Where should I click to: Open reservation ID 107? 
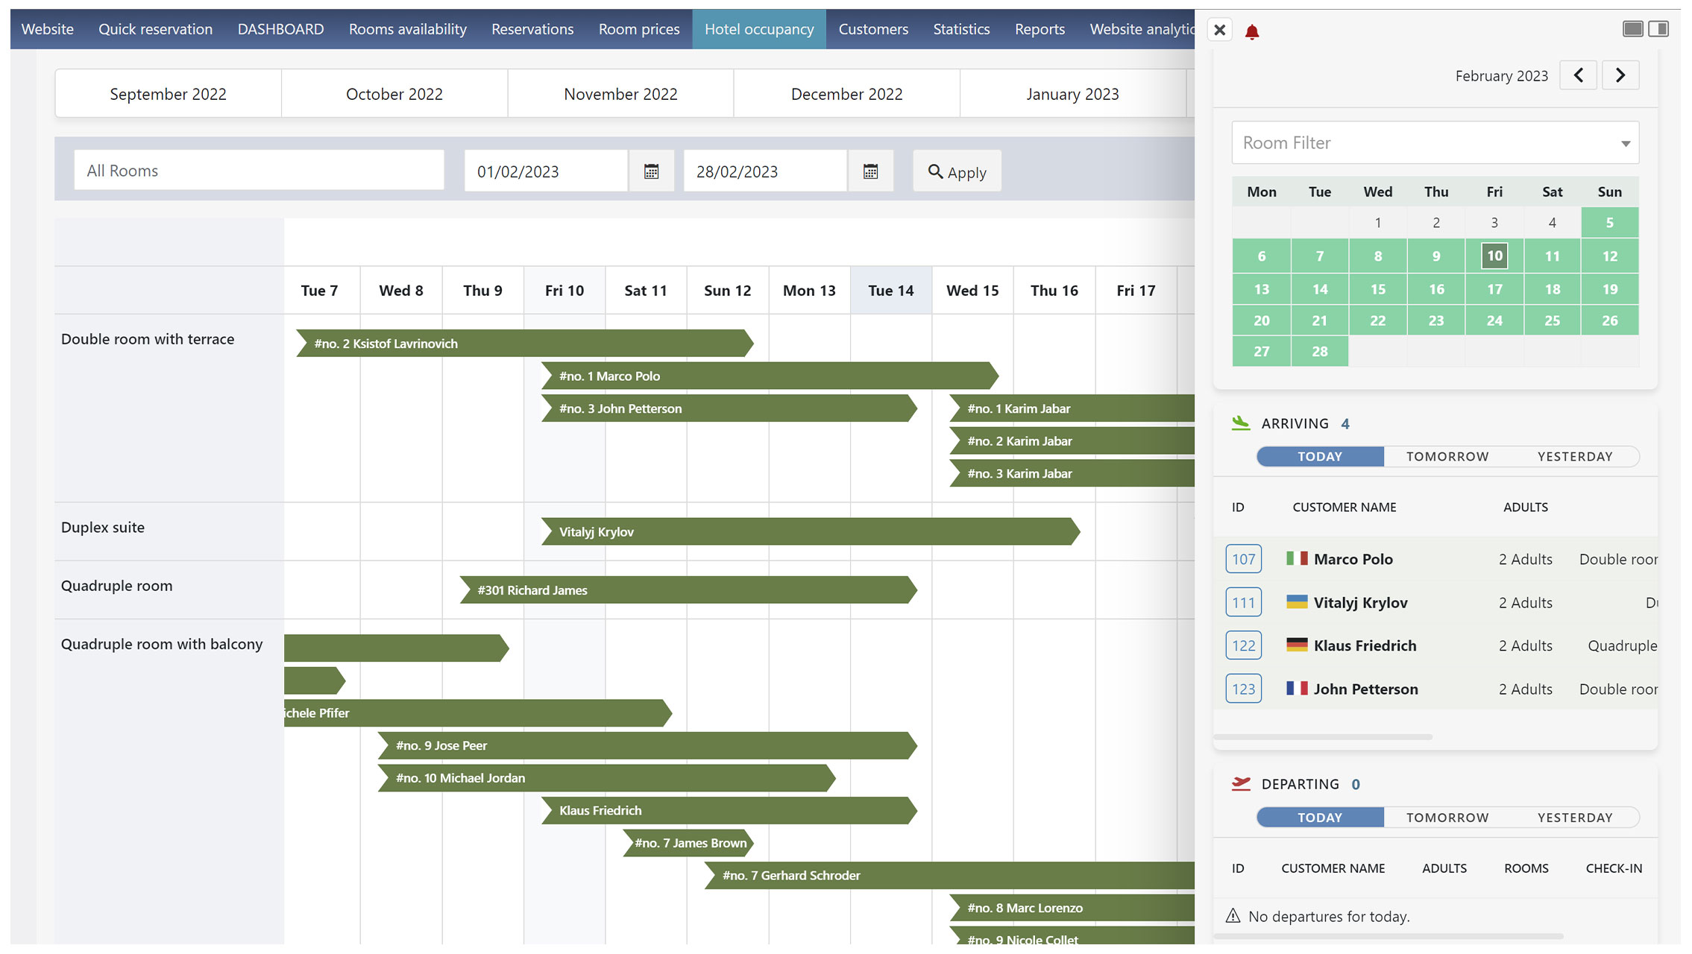1243,559
